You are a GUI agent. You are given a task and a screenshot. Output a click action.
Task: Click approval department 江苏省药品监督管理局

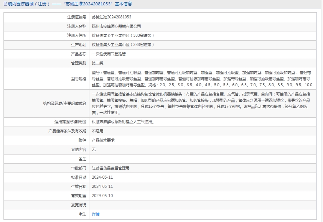pyautogui.click(x=111, y=168)
